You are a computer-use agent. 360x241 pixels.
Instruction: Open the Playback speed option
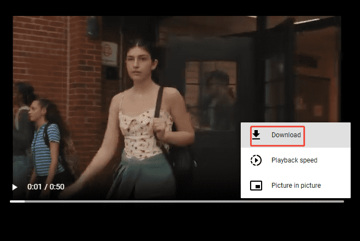pos(296,160)
